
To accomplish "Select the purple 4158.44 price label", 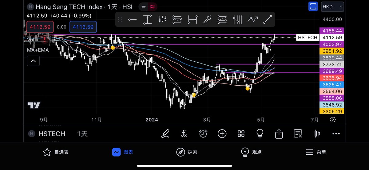I will tap(332, 31).
